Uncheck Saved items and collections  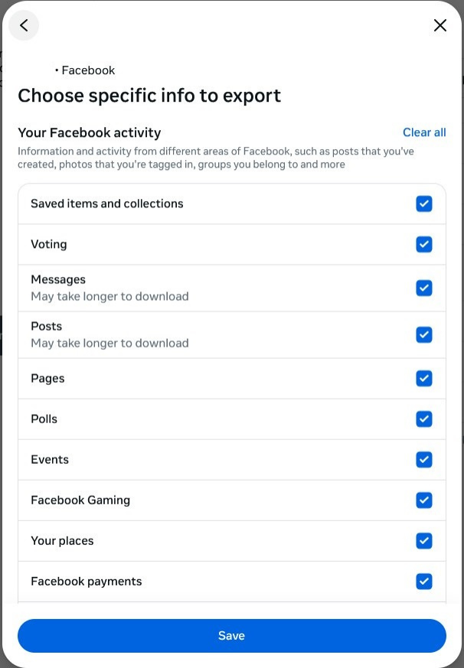pyautogui.click(x=424, y=204)
